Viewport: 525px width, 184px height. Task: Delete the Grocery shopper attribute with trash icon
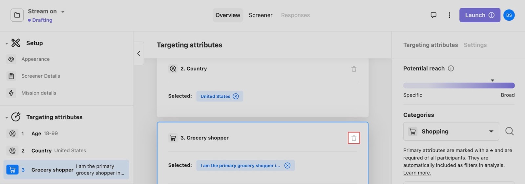[x=354, y=138]
